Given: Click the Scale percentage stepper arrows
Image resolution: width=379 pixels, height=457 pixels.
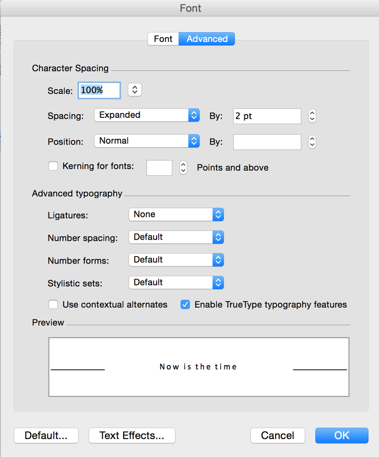Looking at the screenshot, I should click(134, 90).
